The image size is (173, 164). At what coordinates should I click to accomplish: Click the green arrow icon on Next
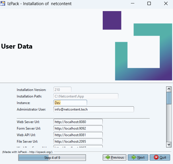click(134, 157)
